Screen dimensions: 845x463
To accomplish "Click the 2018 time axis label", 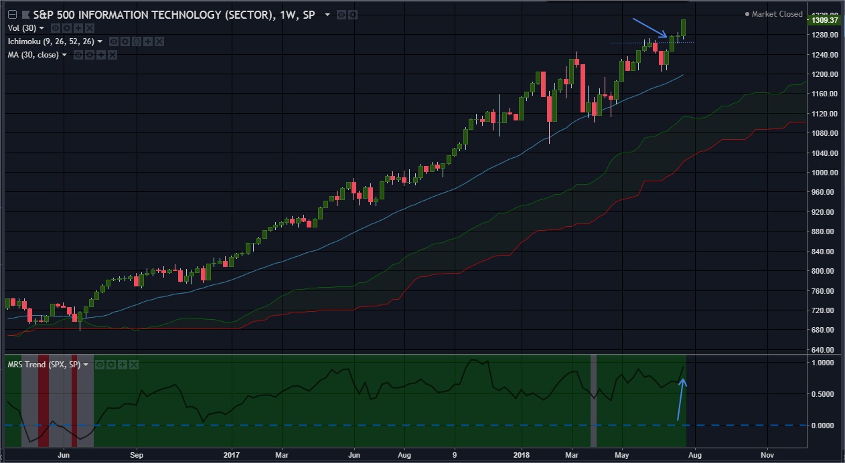I will [x=522, y=454].
